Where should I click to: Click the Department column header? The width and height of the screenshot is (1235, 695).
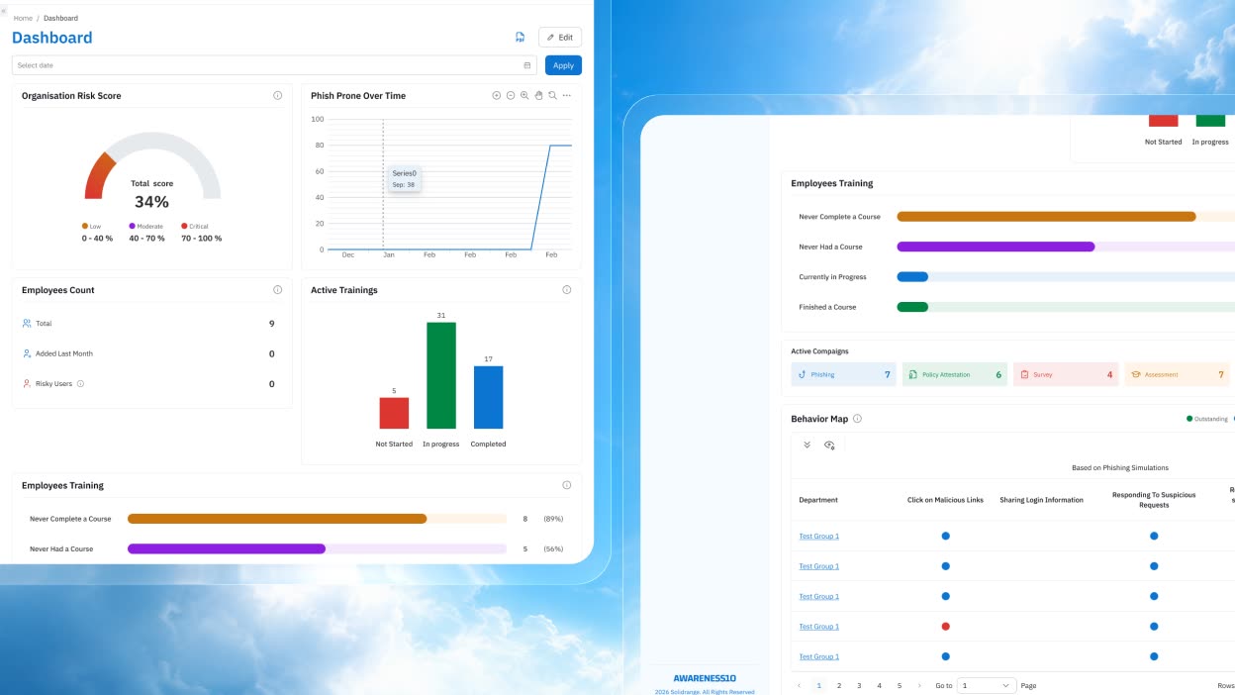(818, 500)
